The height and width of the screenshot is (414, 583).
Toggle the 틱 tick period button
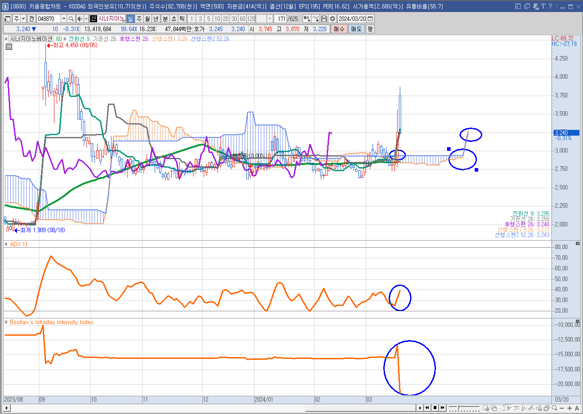pyautogui.click(x=182, y=19)
